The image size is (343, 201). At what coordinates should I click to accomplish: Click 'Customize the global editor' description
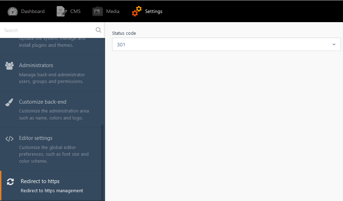47,148
